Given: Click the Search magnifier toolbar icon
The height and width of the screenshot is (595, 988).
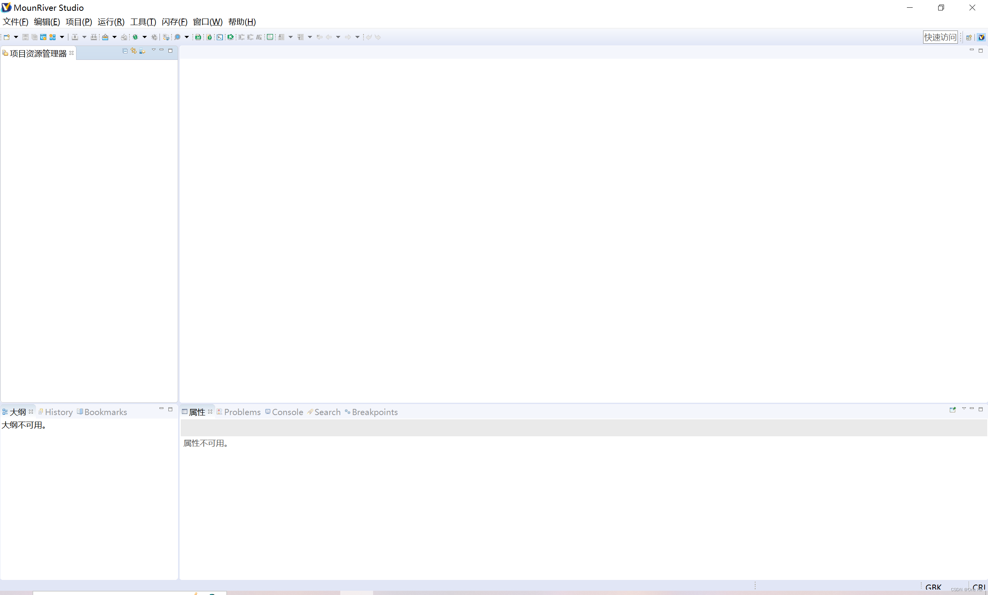Looking at the screenshot, I should click(177, 37).
